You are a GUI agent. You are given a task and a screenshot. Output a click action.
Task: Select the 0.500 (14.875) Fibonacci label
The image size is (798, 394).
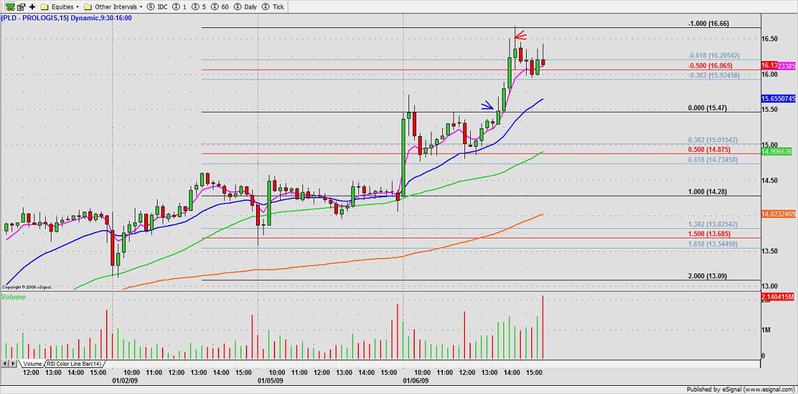[710, 149]
